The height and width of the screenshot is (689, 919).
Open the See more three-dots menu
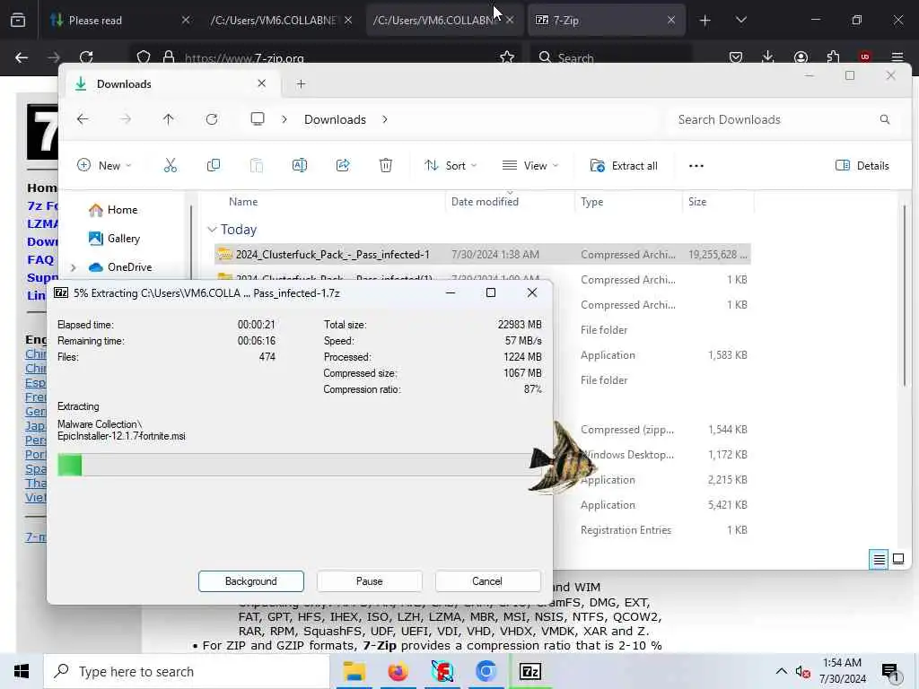coord(696,166)
